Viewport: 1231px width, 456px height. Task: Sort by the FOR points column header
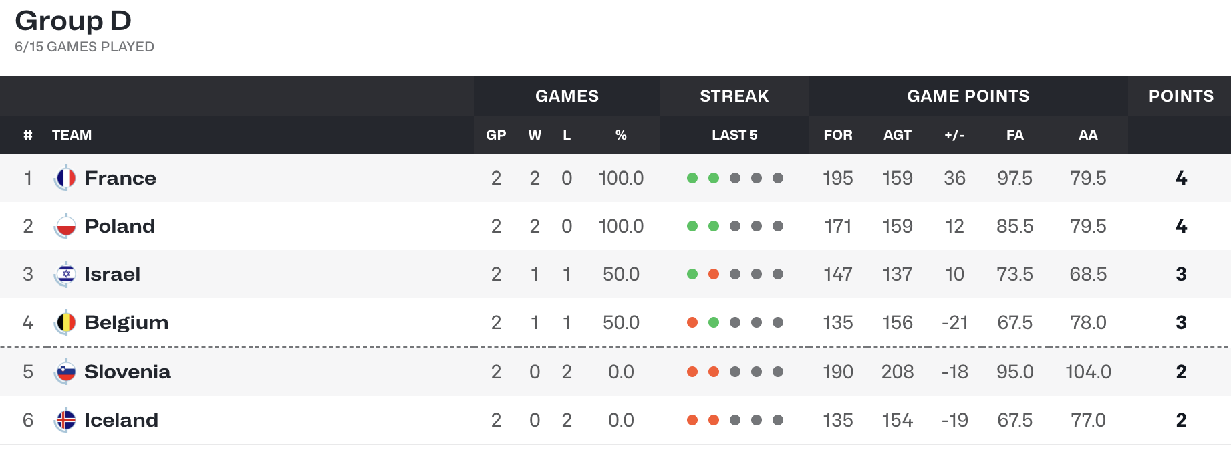838,135
